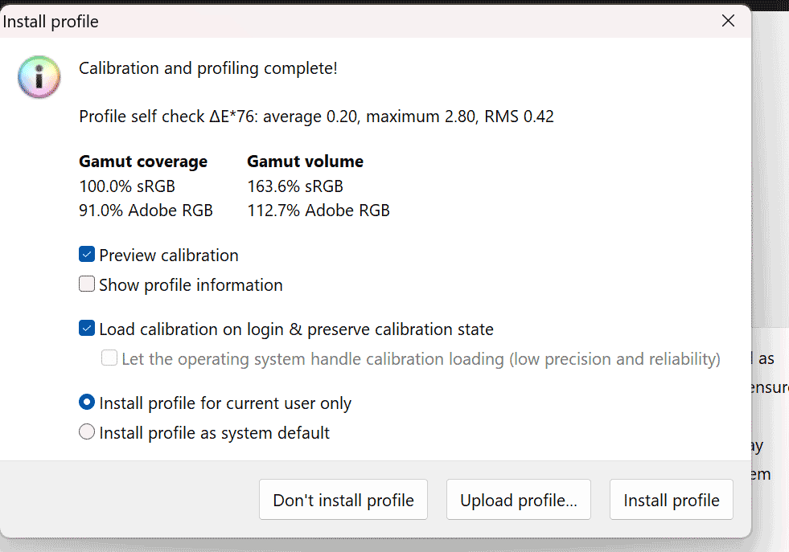Click the 100.0% sRGB coverage value
Screen dimensions: 789x552
coord(127,186)
